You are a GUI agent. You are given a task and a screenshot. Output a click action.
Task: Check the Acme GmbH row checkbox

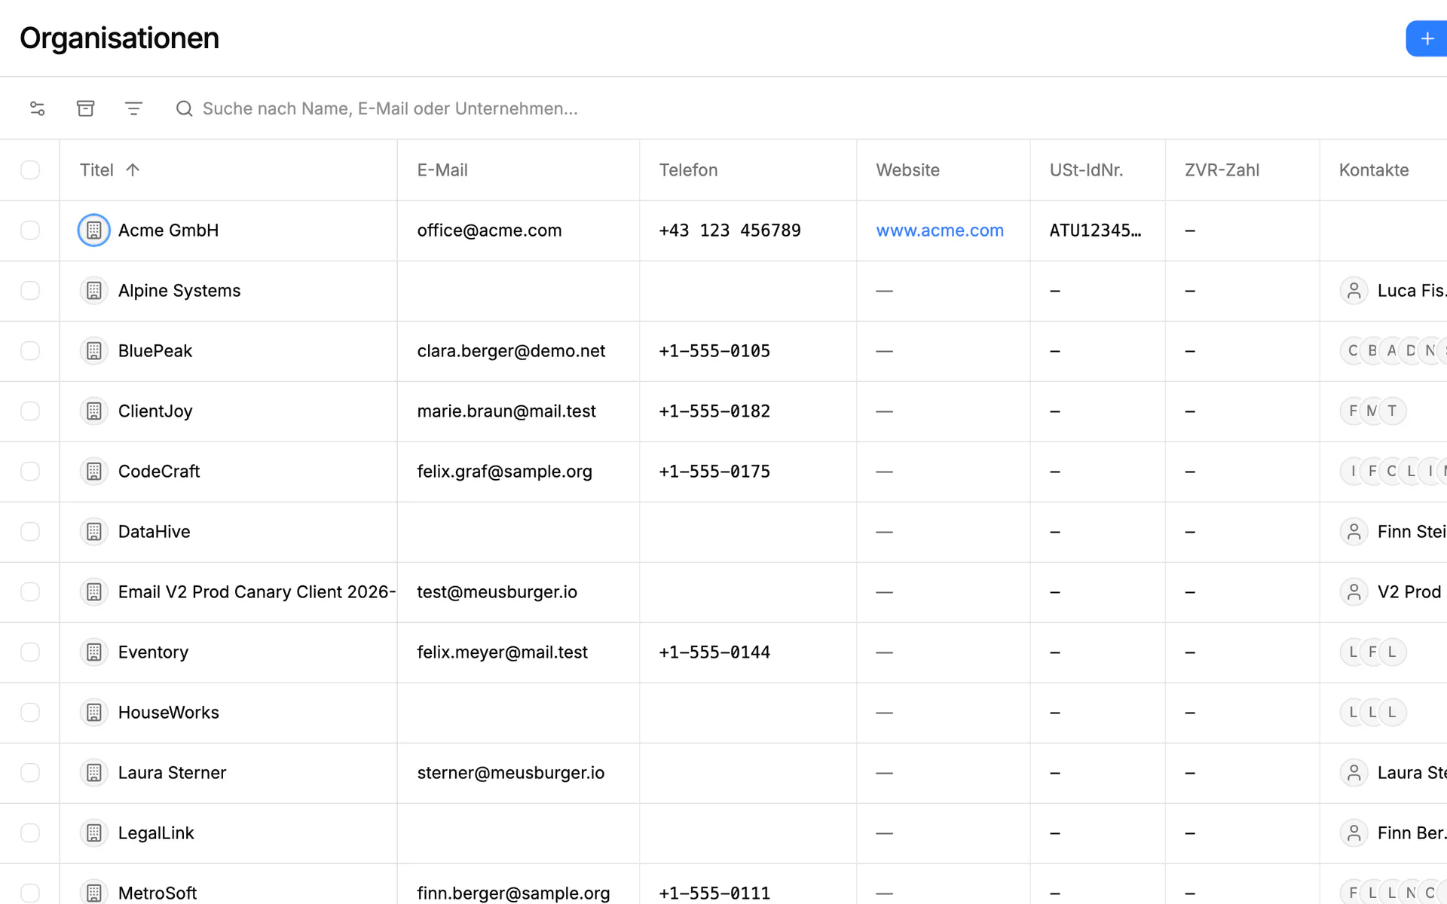pyautogui.click(x=30, y=231)
